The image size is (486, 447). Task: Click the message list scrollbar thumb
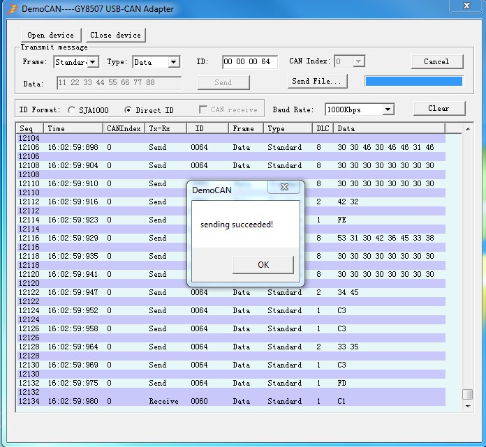(467, 395)
